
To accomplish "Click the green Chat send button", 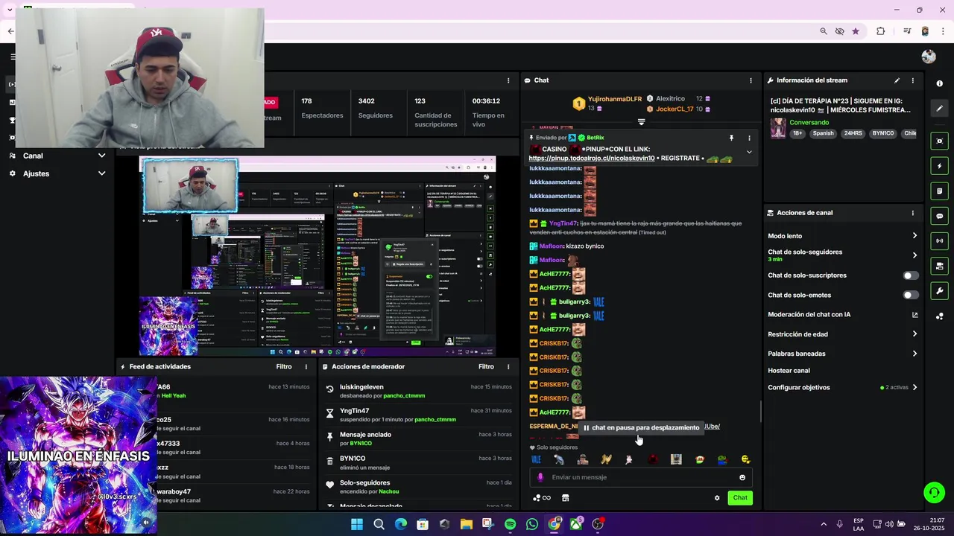I will click(x=740, y=498).
